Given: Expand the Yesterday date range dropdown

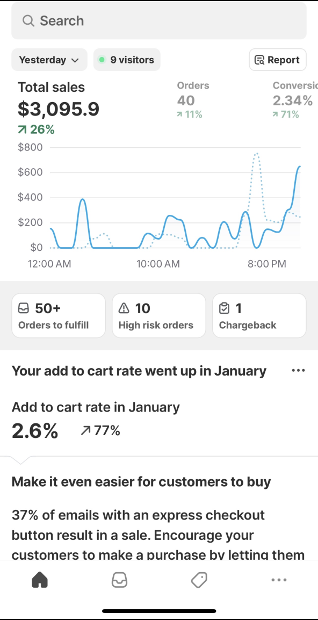Looking at the screenshot, I should pos(49,60).
